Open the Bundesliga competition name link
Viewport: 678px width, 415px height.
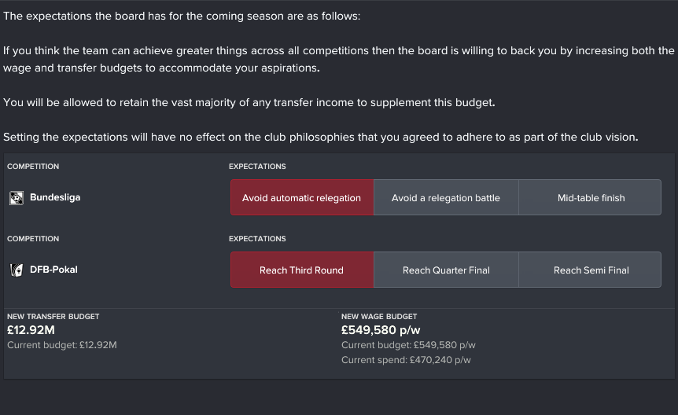55,197
